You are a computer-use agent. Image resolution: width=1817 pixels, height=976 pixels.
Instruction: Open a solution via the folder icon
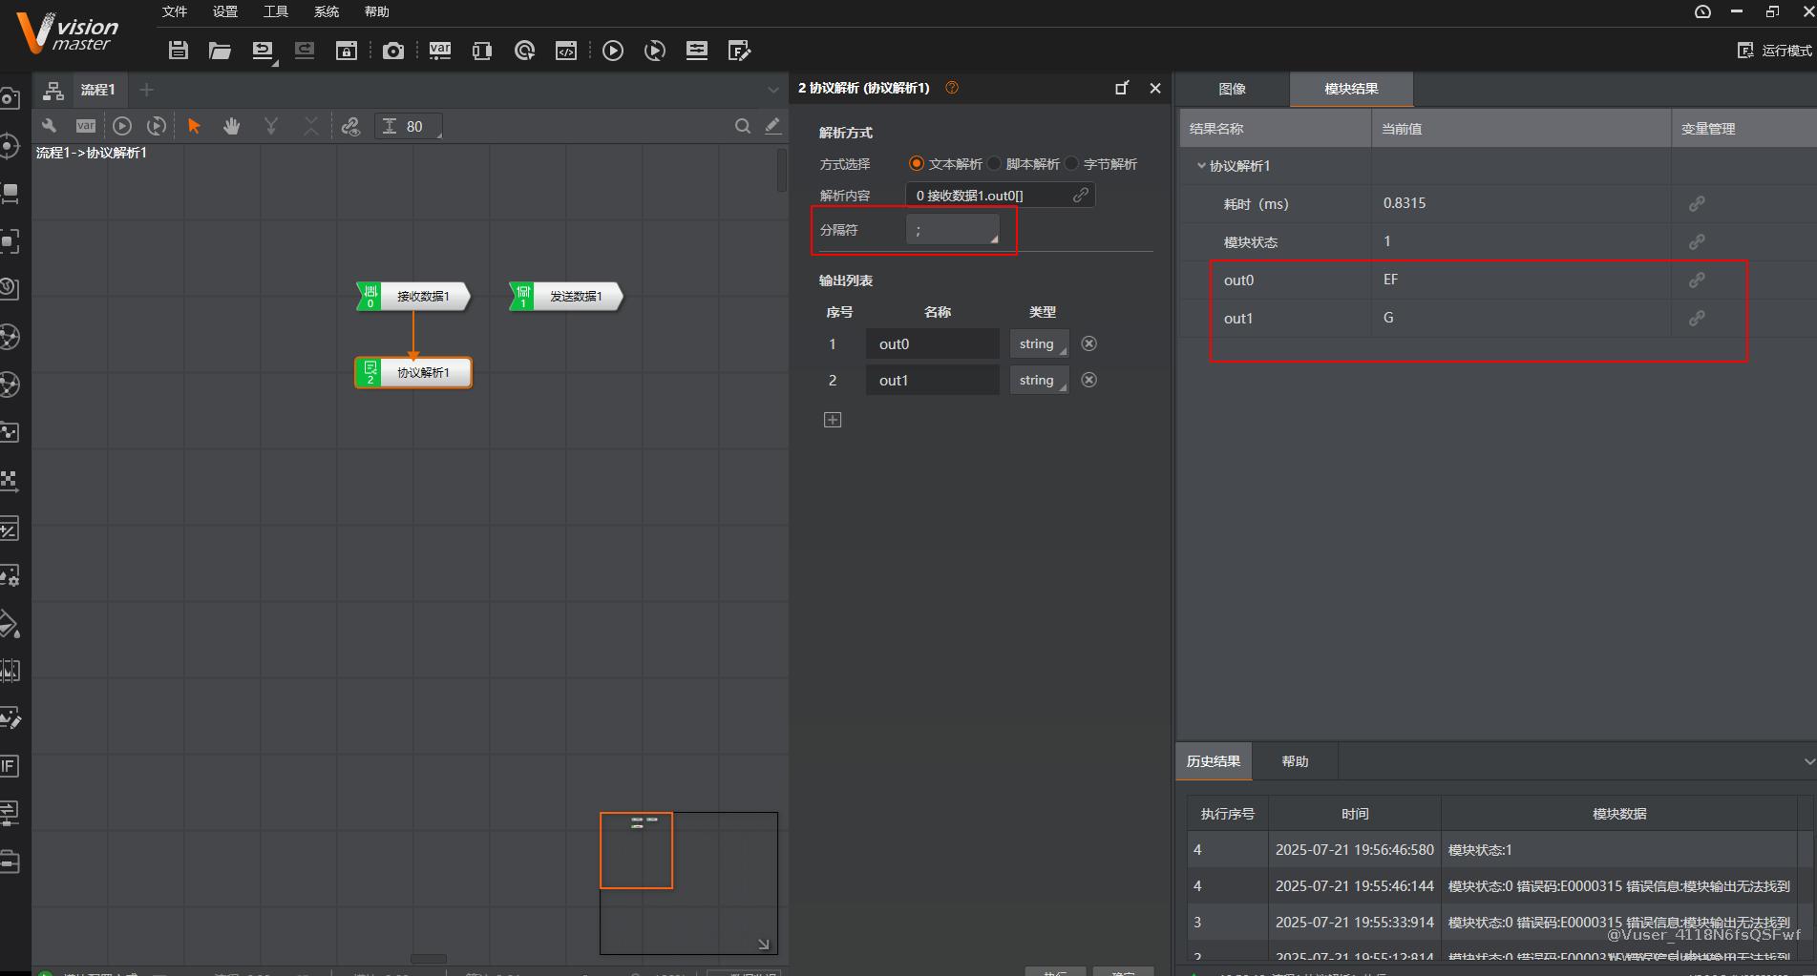[220, 51]
